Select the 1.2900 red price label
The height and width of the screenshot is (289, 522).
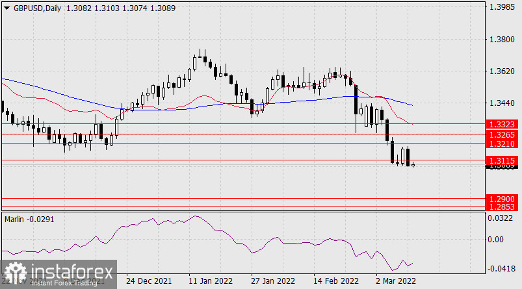pyautogui.click(x=502, y=198)
